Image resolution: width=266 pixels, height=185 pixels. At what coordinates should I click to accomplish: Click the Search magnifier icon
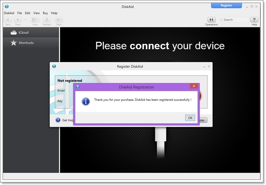[x=221, y=20]
